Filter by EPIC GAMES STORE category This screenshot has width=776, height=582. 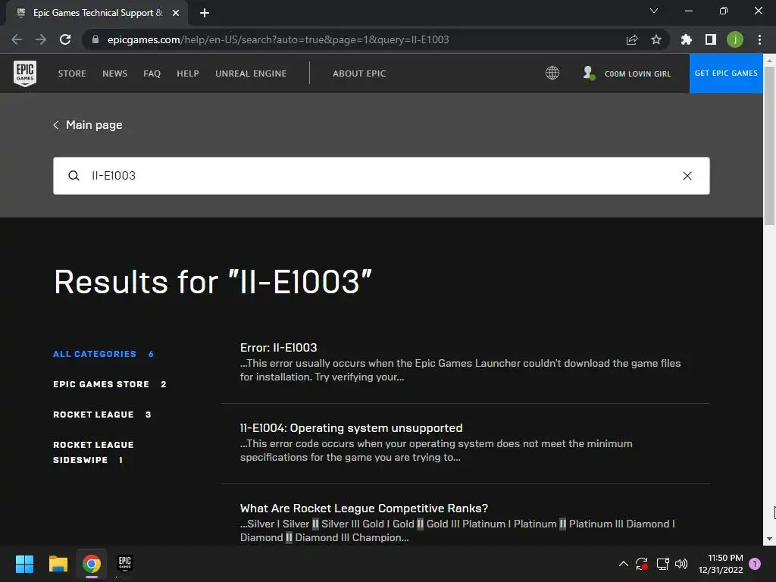(x=109, y=384)
